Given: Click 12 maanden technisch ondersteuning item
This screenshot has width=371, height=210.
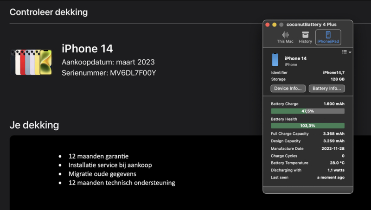Looking at the screenshot, I should tap(122, 183).
